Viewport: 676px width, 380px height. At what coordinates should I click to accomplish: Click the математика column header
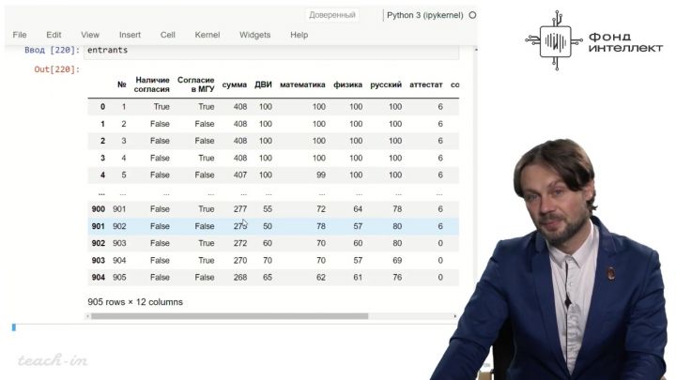[x=302, y=85]
